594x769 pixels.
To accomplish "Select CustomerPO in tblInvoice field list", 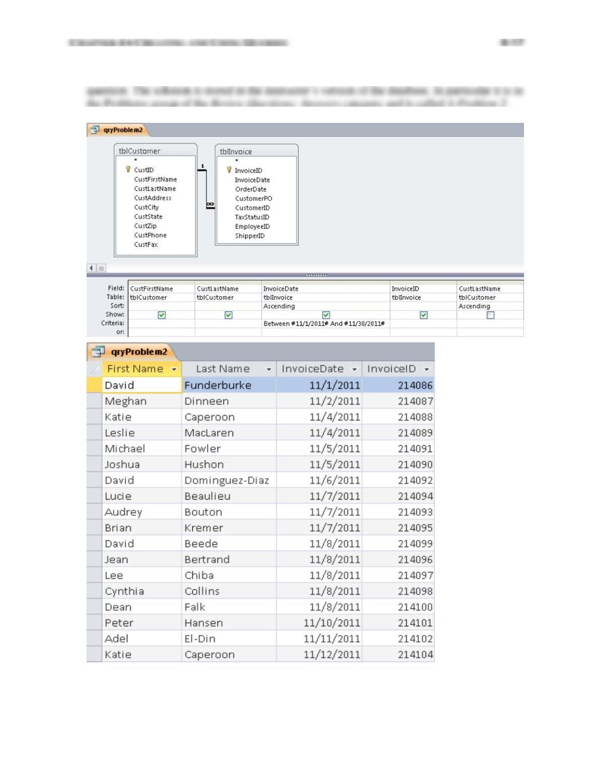I will (253, 198).
